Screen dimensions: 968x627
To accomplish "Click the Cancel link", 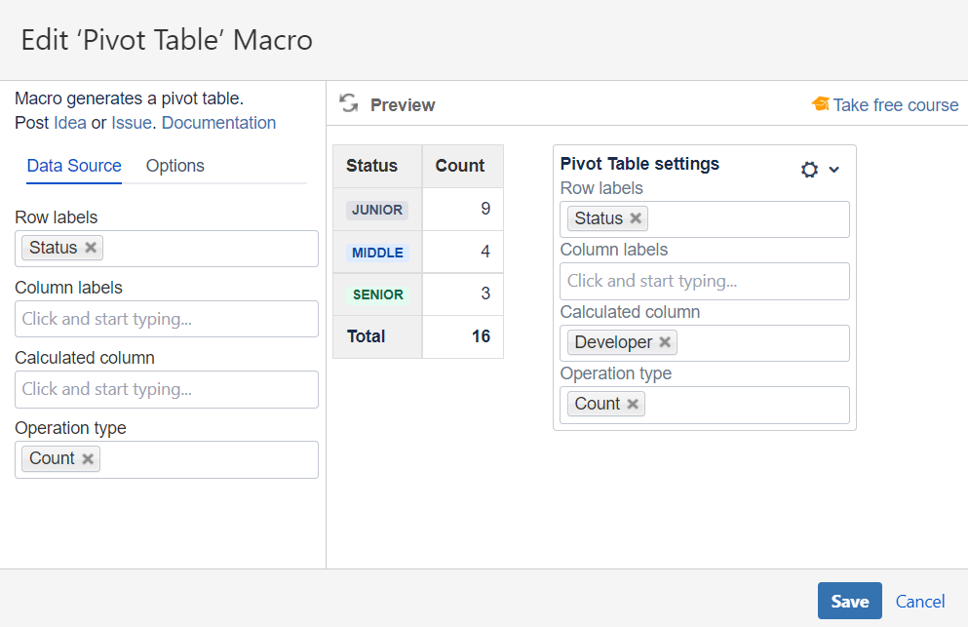I will pos(920,602).
